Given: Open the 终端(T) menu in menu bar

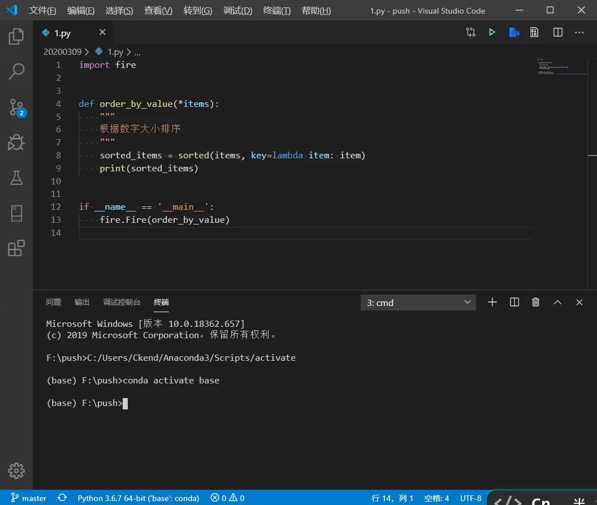Looking at the screenshot, I should [277, 11].
